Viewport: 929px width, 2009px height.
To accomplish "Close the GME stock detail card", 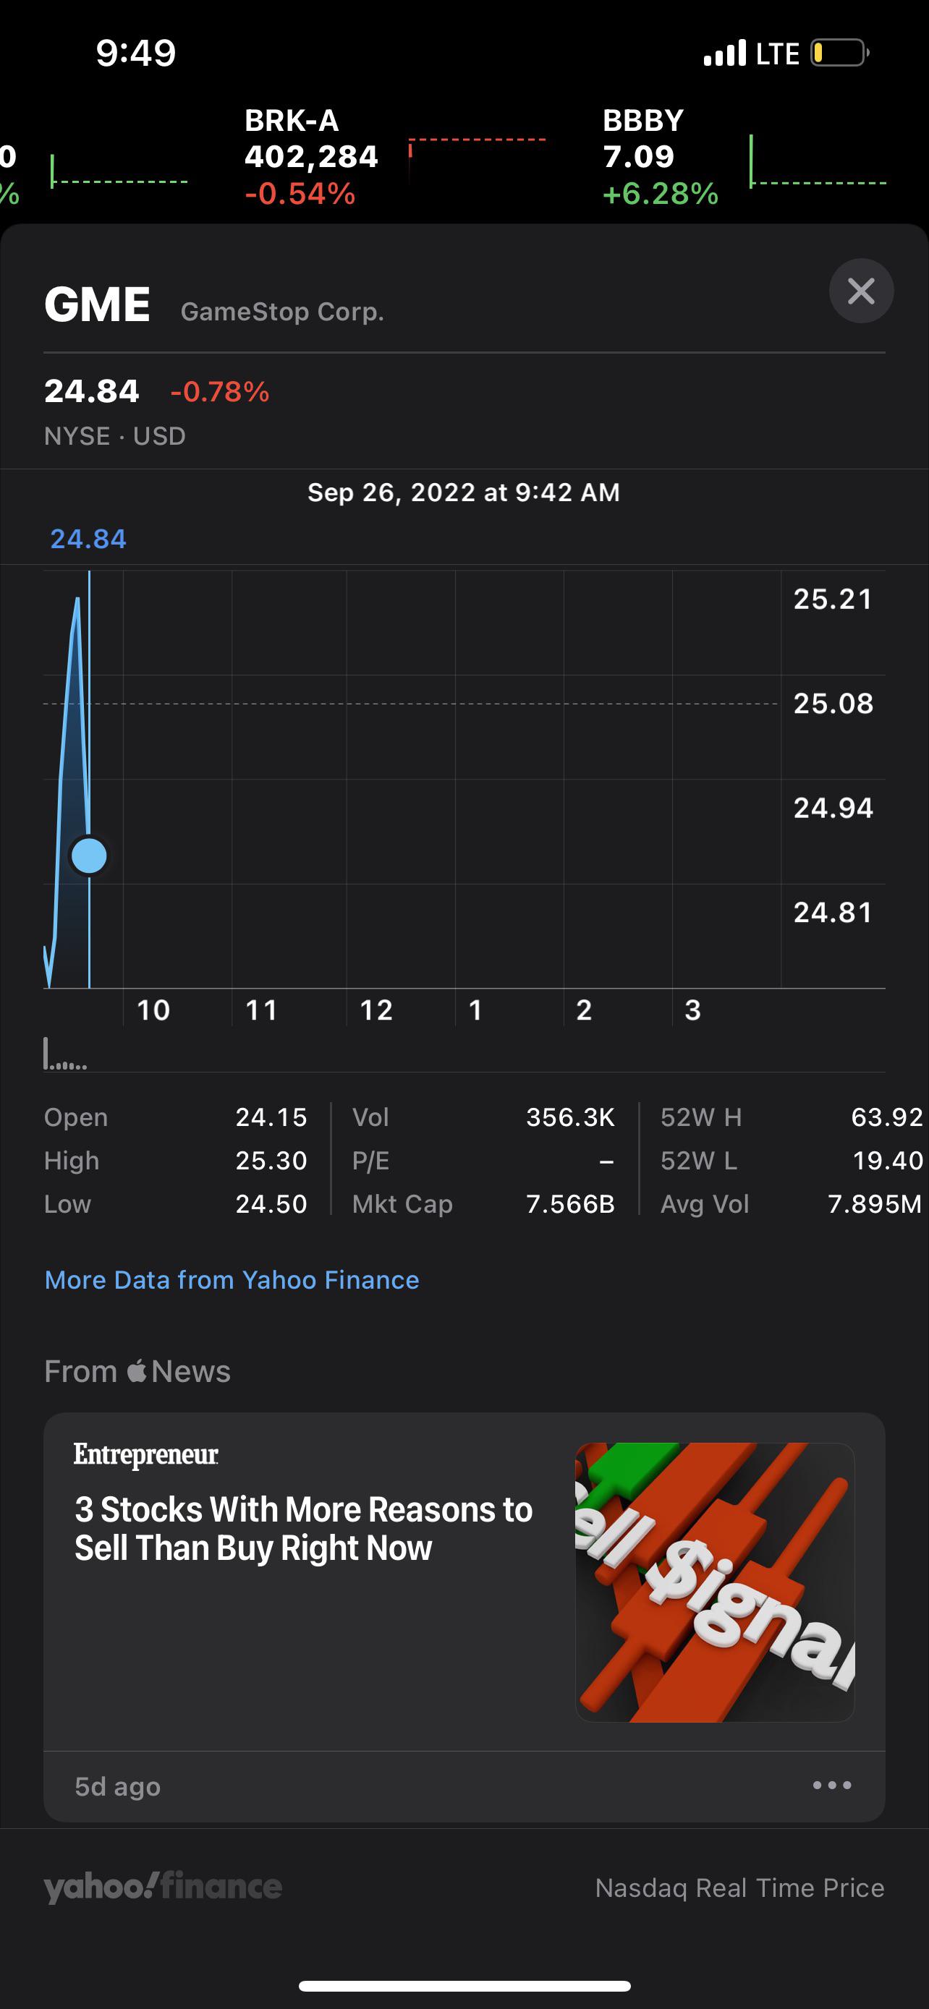I will click(861, 291).
